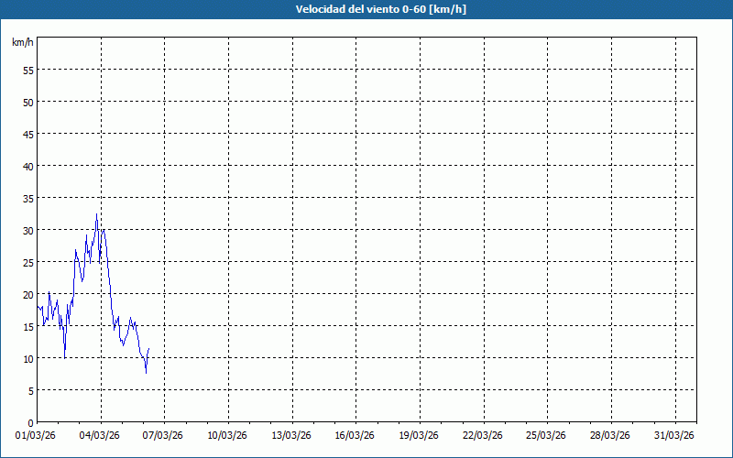Click the 30 value on the y-axis

tap(27, 230)
